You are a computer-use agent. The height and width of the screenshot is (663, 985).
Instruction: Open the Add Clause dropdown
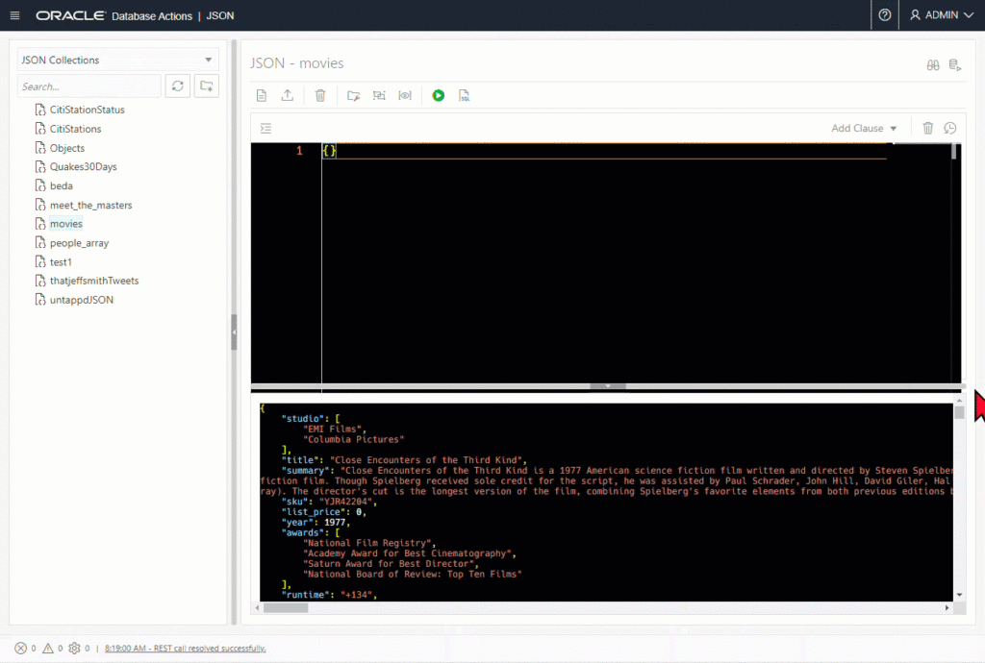[863, 128]
